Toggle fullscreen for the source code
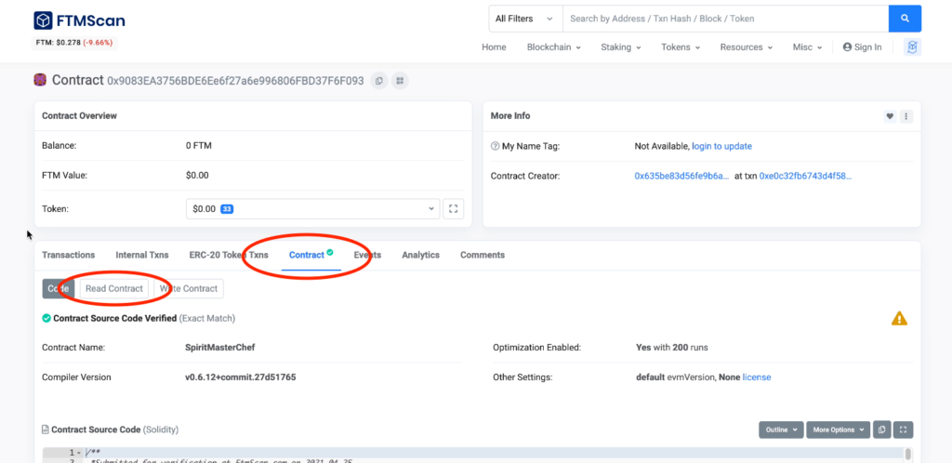The height and width of the screenshot is (463, 952). [903, 430]
